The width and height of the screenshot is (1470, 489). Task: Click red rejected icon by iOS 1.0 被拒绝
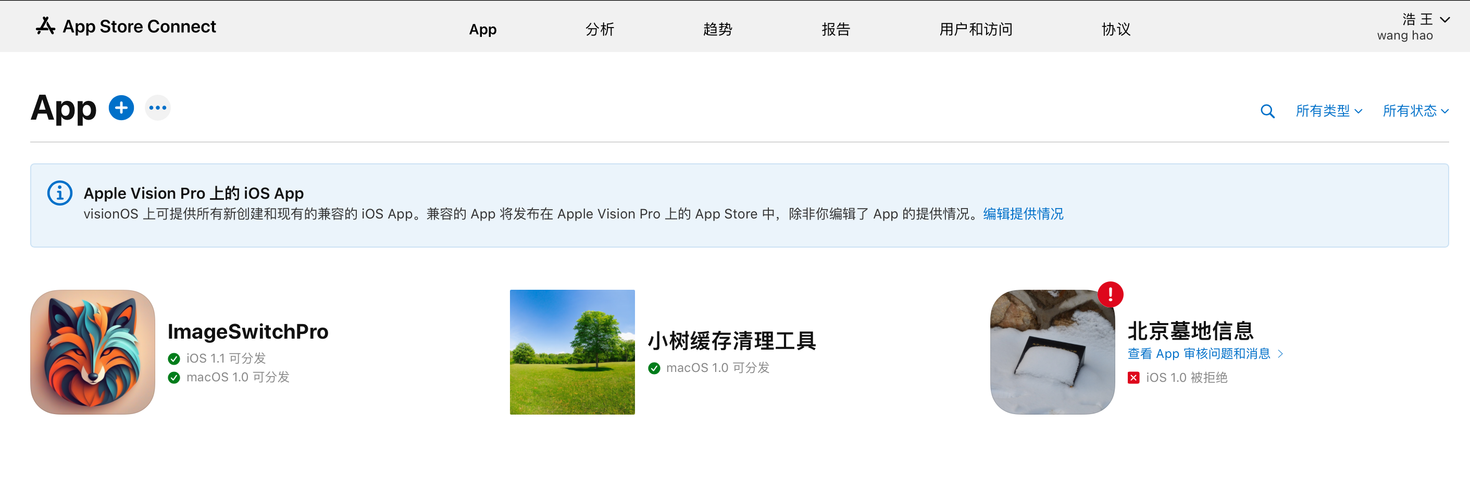1133,378
